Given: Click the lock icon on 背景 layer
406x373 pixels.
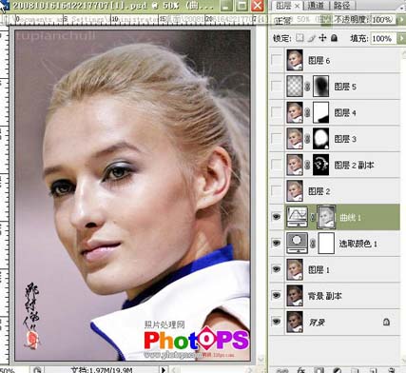Looking at the screenshot, I should (386, 322).
